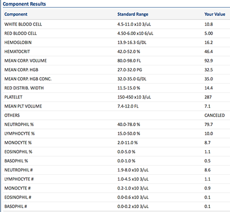
Task: Select the PLATELET row label
Action: click(x=13, y=97)
